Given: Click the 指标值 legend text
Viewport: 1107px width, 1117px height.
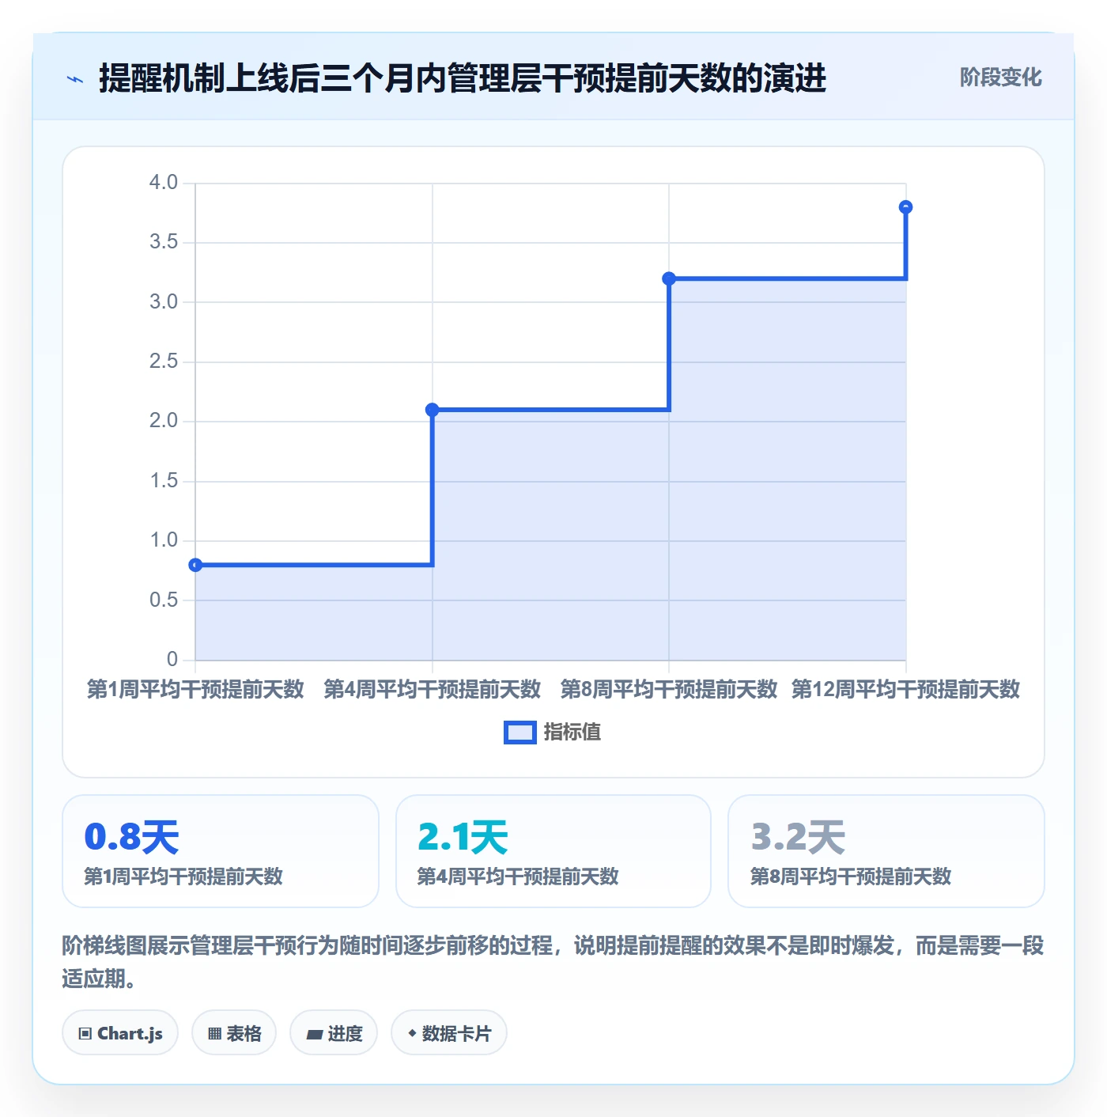Looking at the screenshot, I should coord(572,733).
